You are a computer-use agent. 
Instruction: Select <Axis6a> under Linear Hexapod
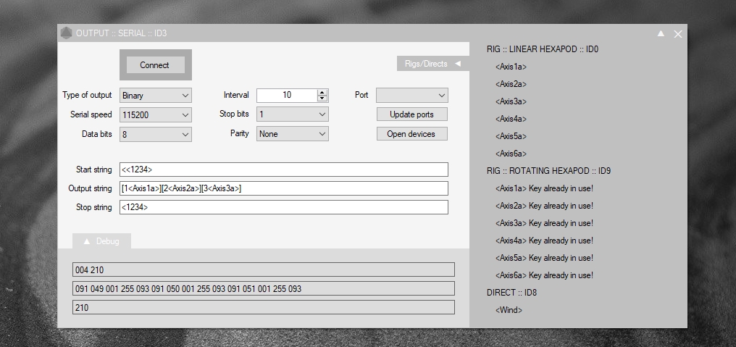[511, 154]
